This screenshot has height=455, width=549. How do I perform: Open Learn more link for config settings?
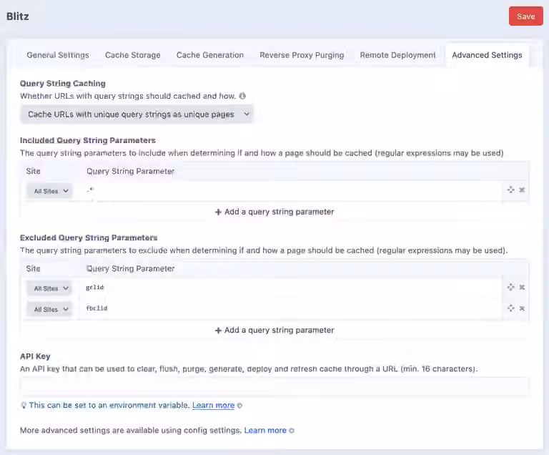click(265, 431)
